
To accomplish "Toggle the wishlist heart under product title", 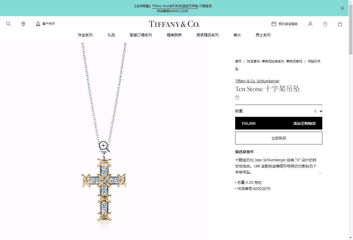I will pos(237,97).
